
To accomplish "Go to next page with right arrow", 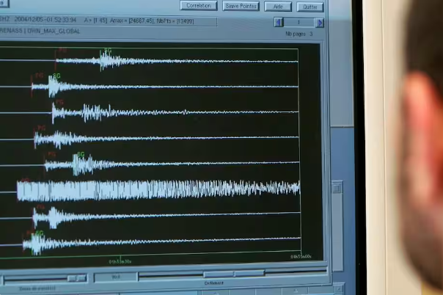I will pos(320,23).
